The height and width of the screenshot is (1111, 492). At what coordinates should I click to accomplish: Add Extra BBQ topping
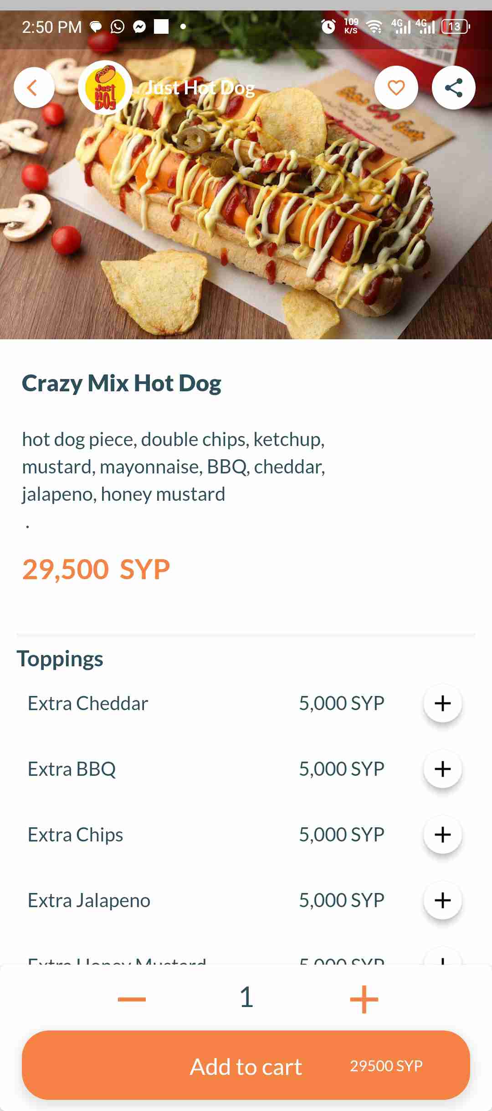point(442,769)
